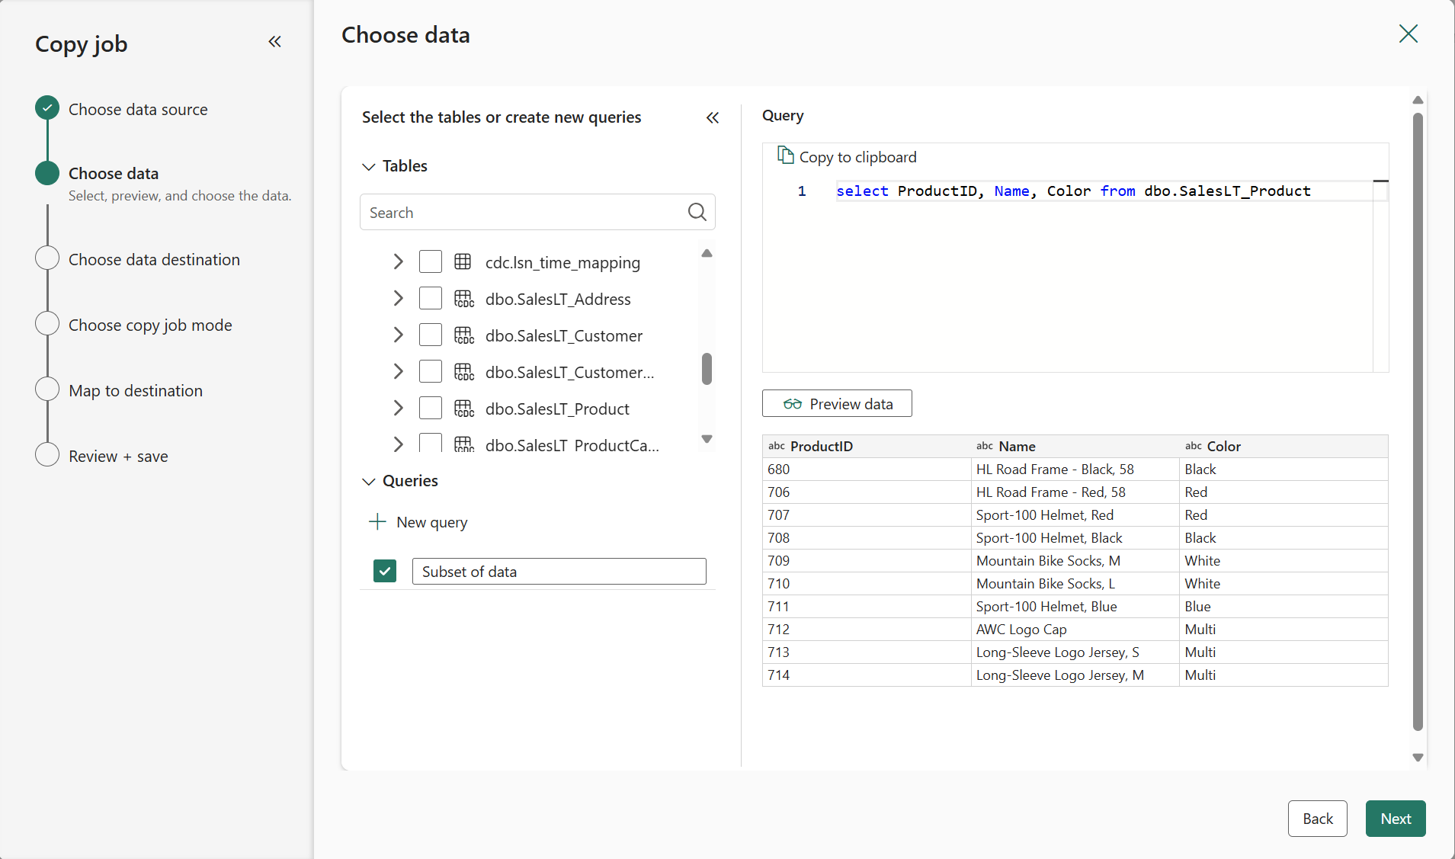Click the plus icon for New query
The image size is (1455, 859).
377,522
